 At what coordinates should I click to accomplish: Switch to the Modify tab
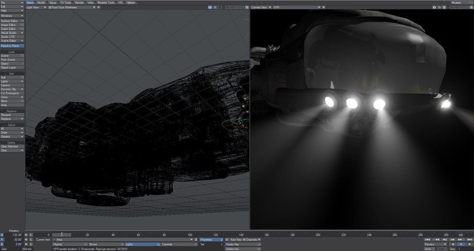pos(41,2)
